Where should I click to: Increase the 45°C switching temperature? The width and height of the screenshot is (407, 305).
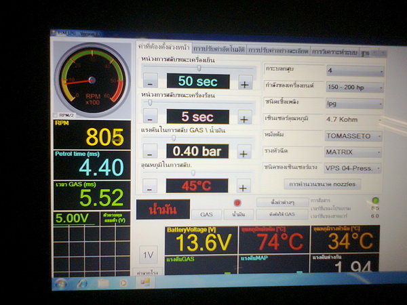coord(244,186)
